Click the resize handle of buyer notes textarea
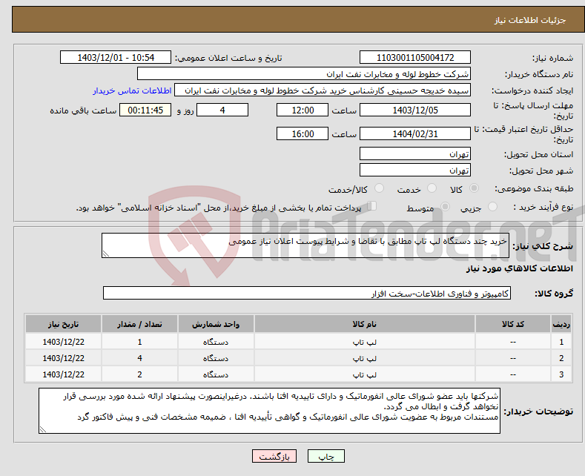 point(43,429)
